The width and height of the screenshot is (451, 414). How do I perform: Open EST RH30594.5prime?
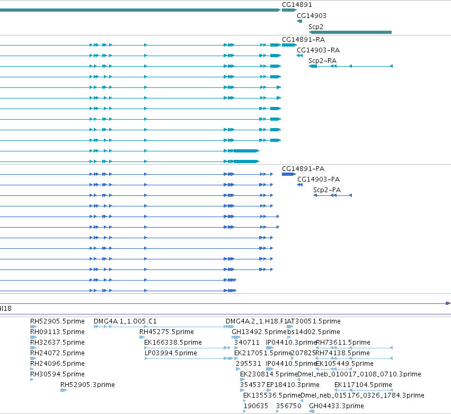coord(57,374)
